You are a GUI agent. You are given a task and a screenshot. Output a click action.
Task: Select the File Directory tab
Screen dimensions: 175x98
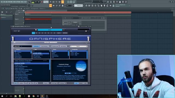point(44,46)
